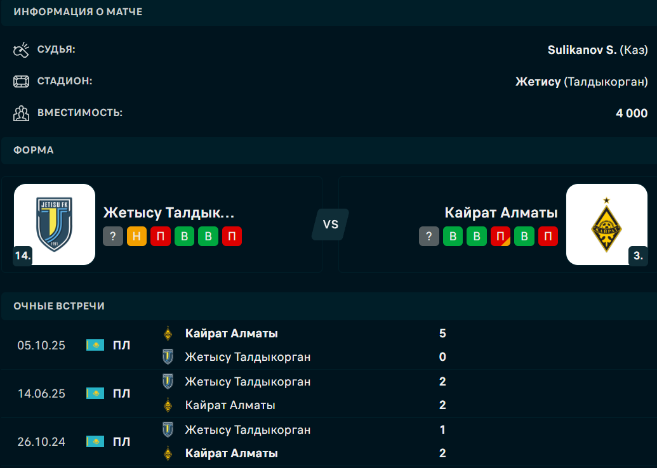Viewport: 657px width, 468px height.
Task: Select Kairat's red П badge with orange corner
Action: 500,237
